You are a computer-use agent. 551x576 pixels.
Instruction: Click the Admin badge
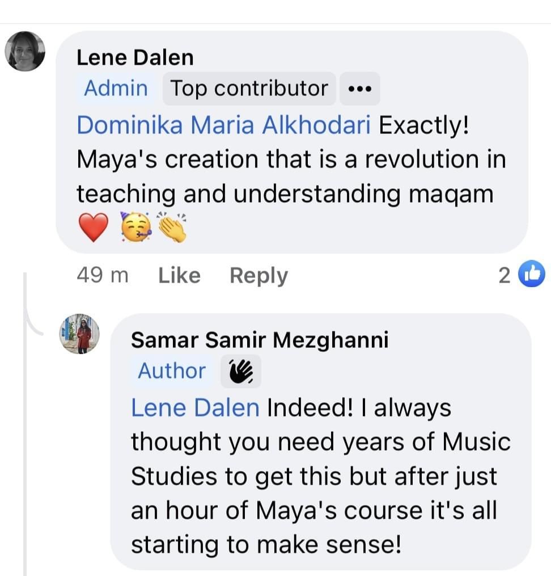116,89
